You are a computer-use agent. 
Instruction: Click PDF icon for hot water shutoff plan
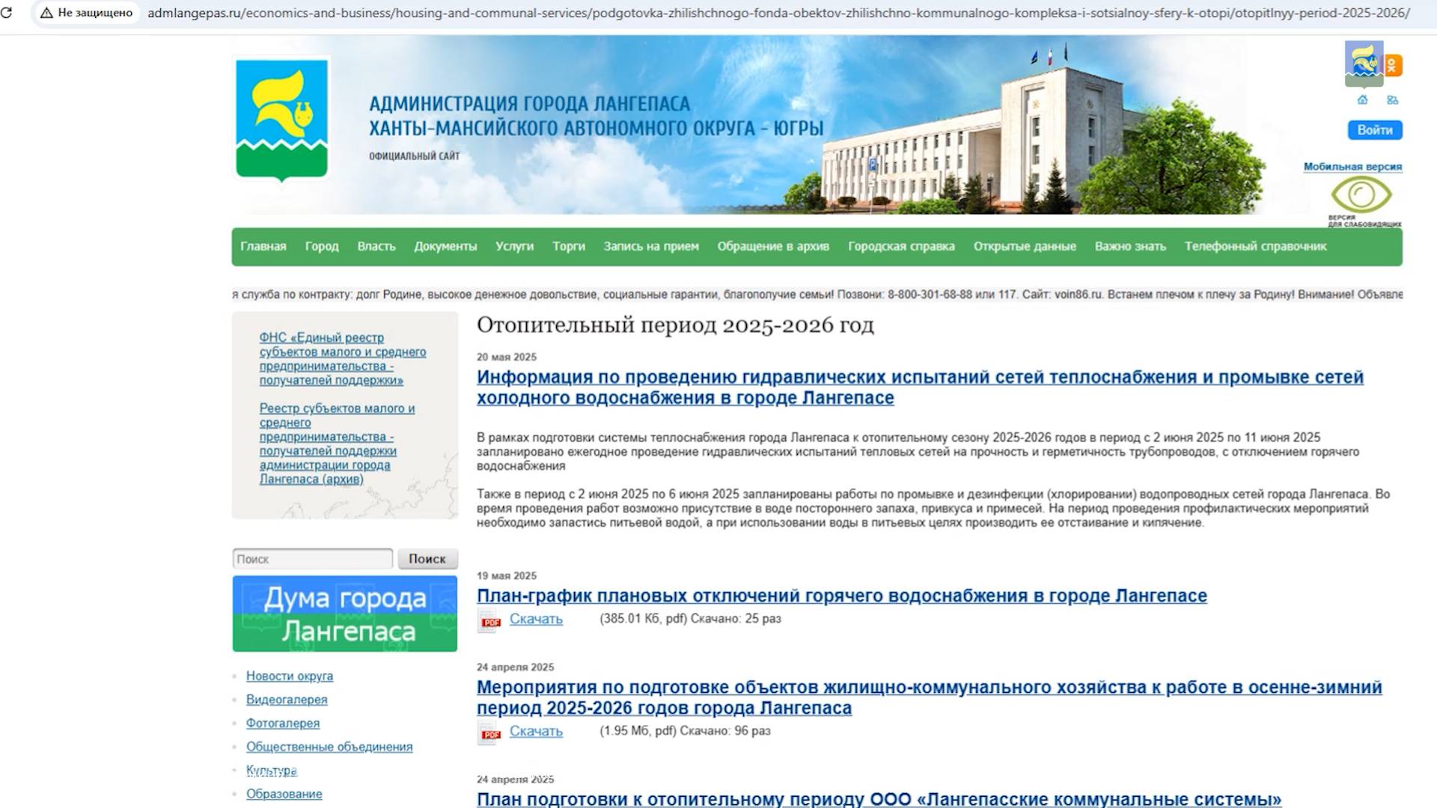[489, 620]
